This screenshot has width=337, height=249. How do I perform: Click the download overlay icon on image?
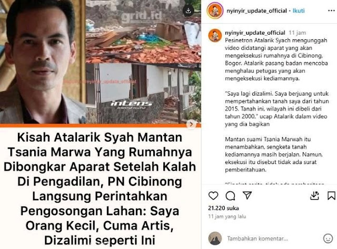pos(189,11)
